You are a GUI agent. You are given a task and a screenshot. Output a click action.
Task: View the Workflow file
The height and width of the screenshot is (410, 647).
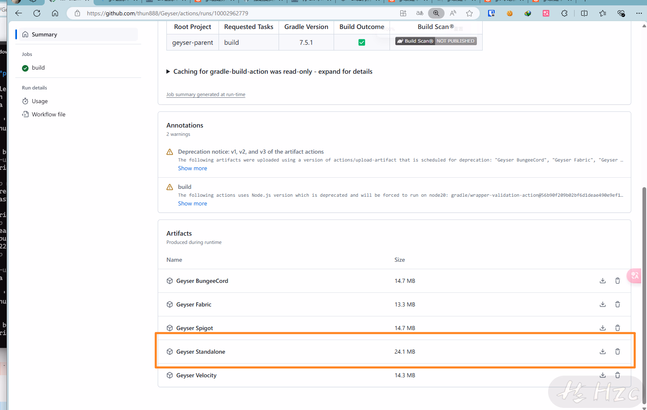coord(48,114)
